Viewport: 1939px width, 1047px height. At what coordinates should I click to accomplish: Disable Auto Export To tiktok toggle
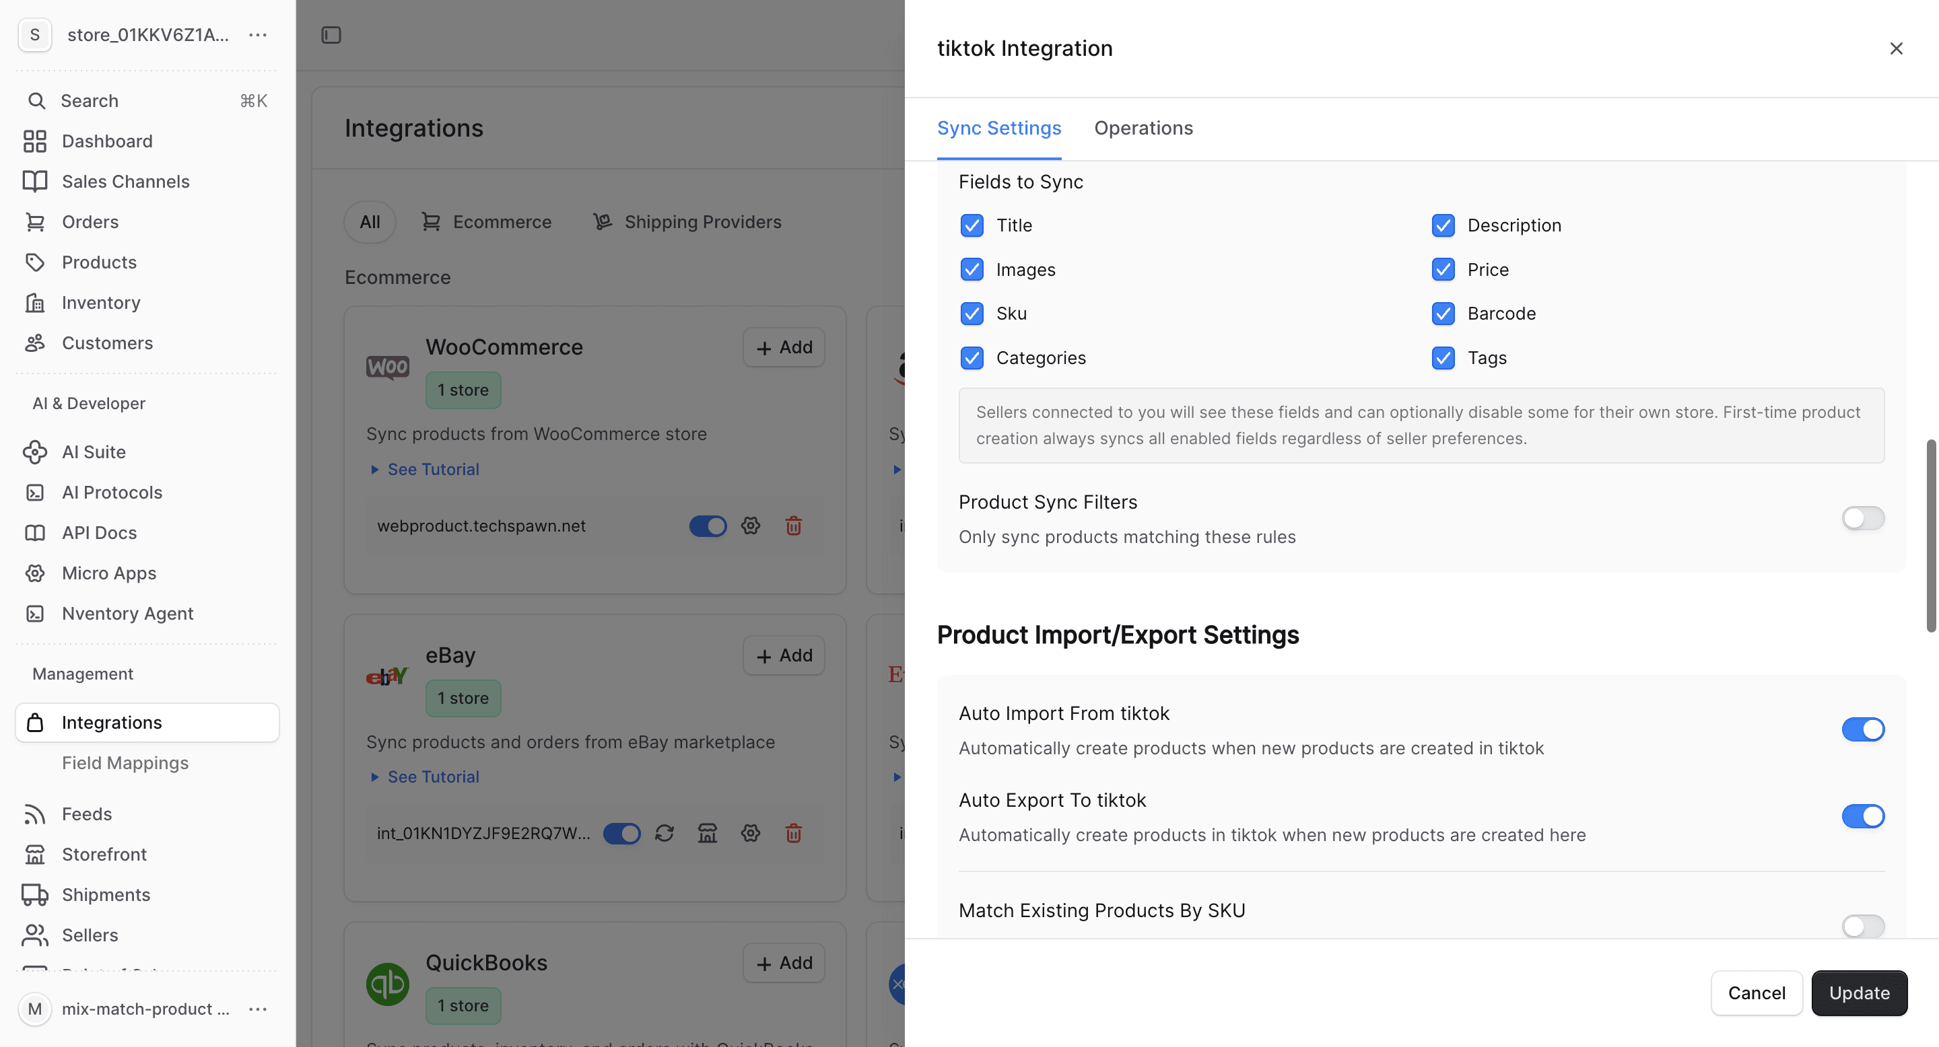point(1863,816)
